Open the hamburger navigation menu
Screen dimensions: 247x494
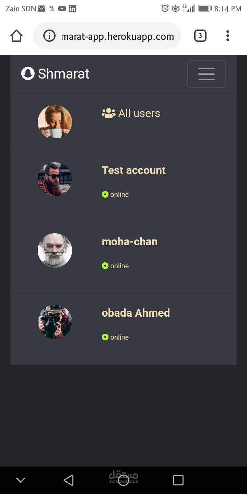tap(206, 74)
